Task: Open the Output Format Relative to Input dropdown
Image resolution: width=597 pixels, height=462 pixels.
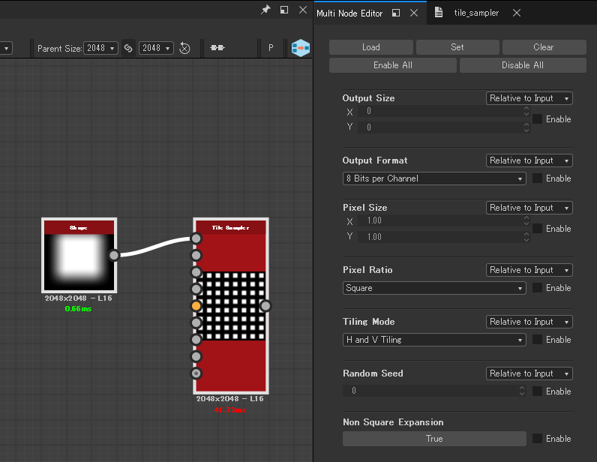Action: tap(529, 160)
